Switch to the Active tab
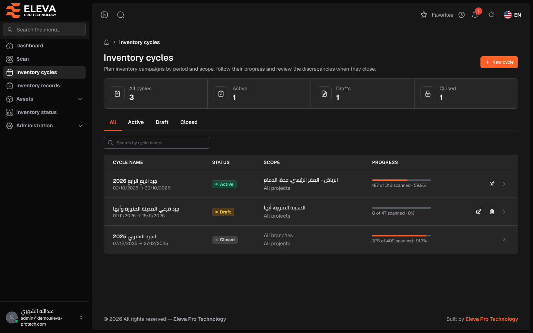Image resolution: width=533 pixels, height=333 pixels. (136, 122)
